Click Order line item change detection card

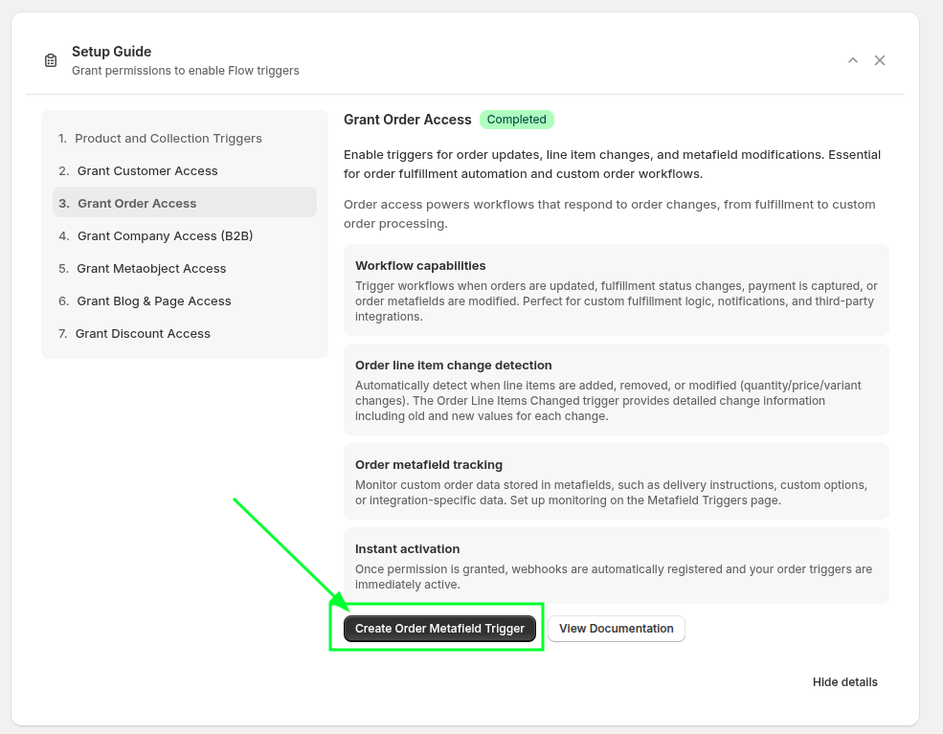pyautogui.click(x=617, y=389)
